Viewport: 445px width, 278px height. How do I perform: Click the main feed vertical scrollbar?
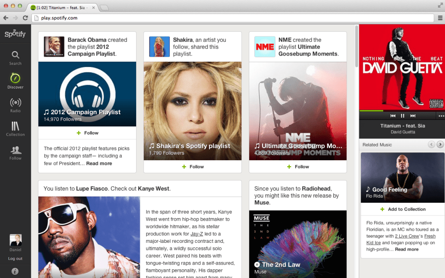[357, 46]
